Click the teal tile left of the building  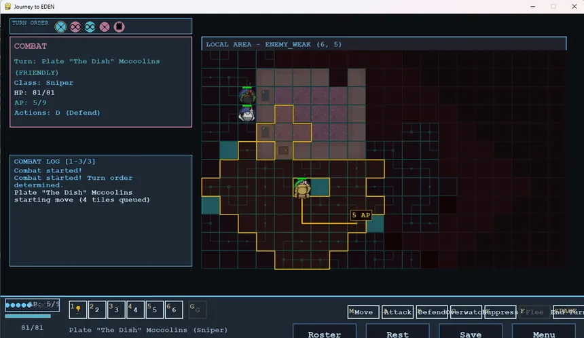pyautogui.click(x=229, y=151)
